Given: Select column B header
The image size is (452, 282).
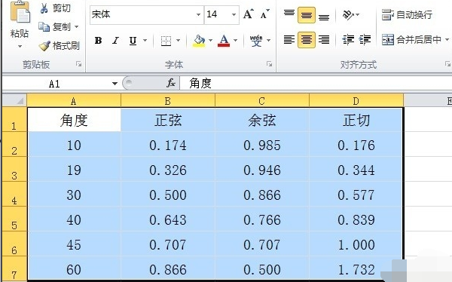Looking at the screenshot, I should [x=168, y=101].
